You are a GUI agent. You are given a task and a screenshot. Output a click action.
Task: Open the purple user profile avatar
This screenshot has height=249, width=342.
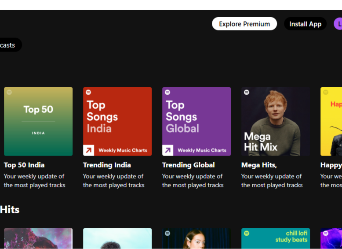pos(338,24)
